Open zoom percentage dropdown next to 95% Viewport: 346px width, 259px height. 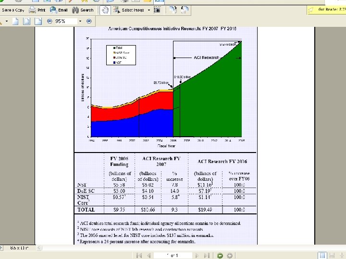click(x=80, y=22)
